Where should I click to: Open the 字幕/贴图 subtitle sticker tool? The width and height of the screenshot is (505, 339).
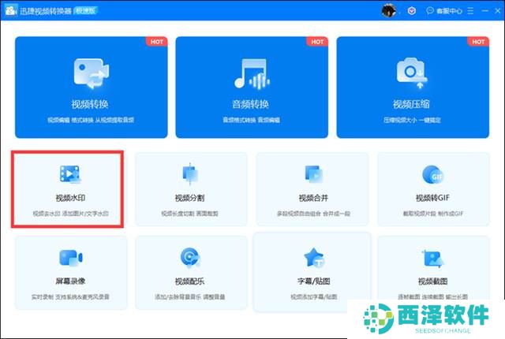click(312, 272)
